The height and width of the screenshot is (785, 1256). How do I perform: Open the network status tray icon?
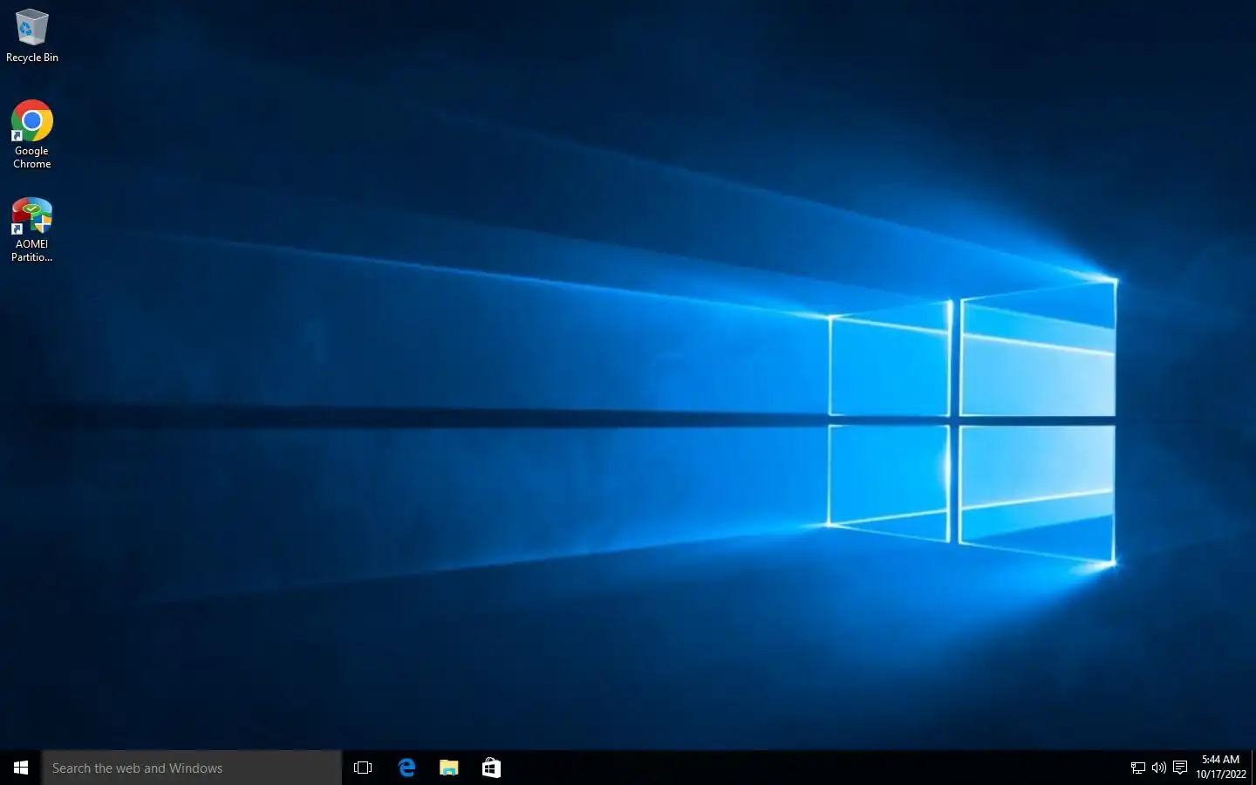pos(1138,768)
